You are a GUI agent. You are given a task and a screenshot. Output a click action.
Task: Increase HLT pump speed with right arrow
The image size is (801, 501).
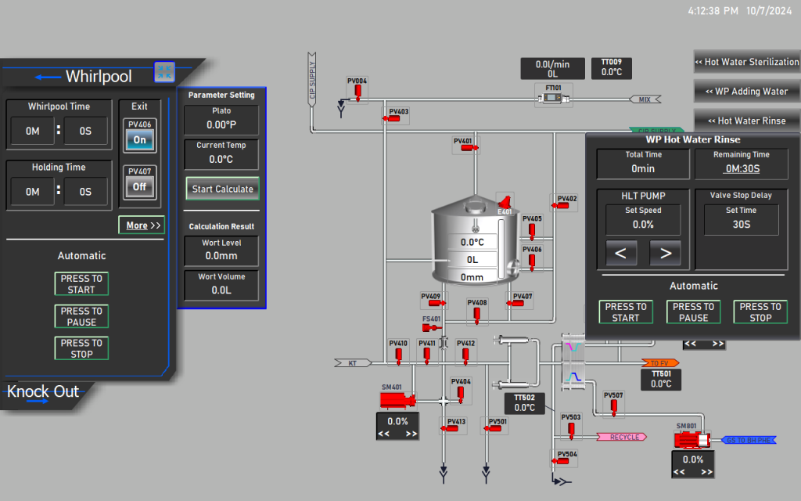coord(665,253)
